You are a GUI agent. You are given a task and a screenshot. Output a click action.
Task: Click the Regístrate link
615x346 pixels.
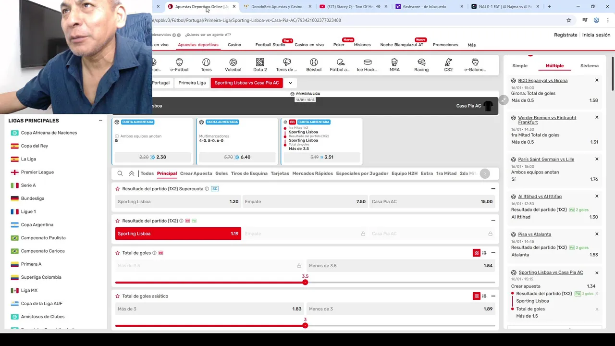click(x=566, y=35)
